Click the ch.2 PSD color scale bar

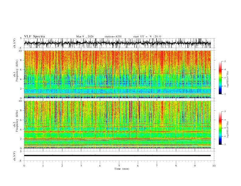pos(220,128)
